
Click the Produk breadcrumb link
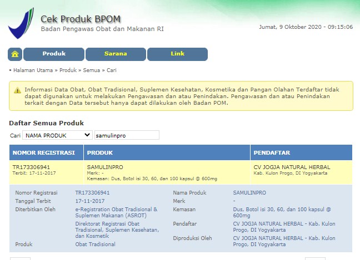pos(68,70)
